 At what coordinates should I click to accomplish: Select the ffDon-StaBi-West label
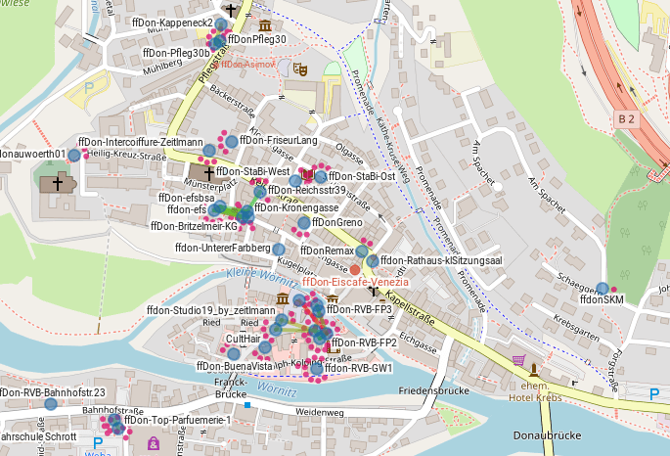click(x=253, y=171)
